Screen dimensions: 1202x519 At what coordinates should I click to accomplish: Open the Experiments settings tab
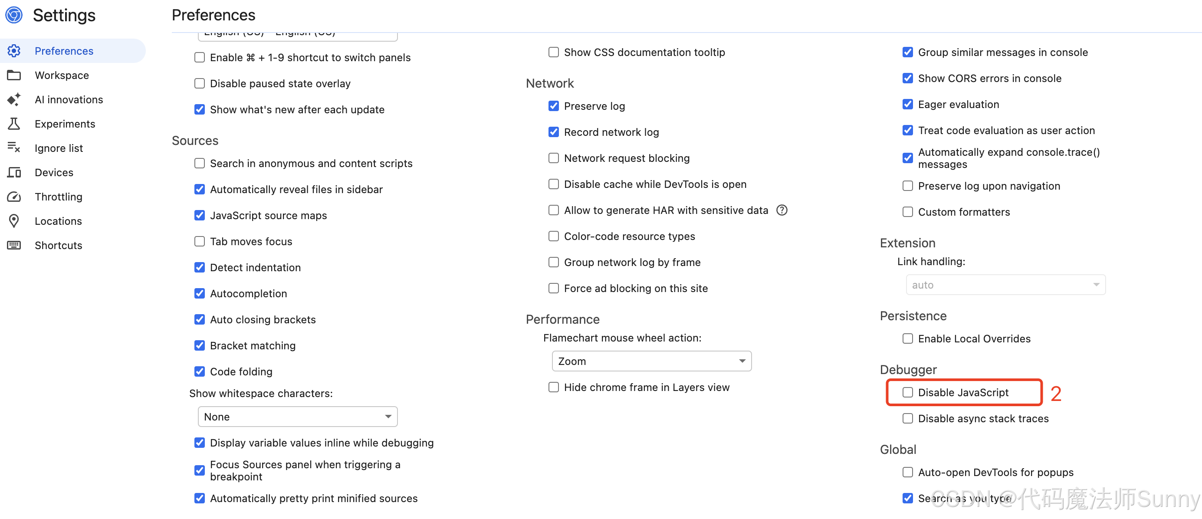pos(65,124)
